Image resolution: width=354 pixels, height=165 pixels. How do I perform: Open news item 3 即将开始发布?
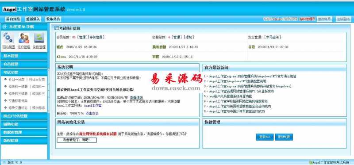[250, 86]
